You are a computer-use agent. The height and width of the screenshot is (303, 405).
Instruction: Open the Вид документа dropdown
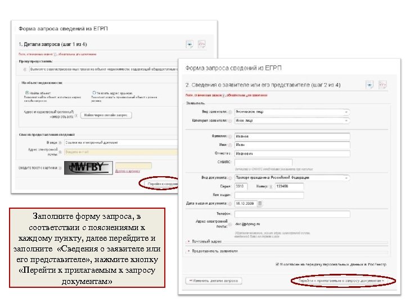pyautogui.click(x=292, y=178)
